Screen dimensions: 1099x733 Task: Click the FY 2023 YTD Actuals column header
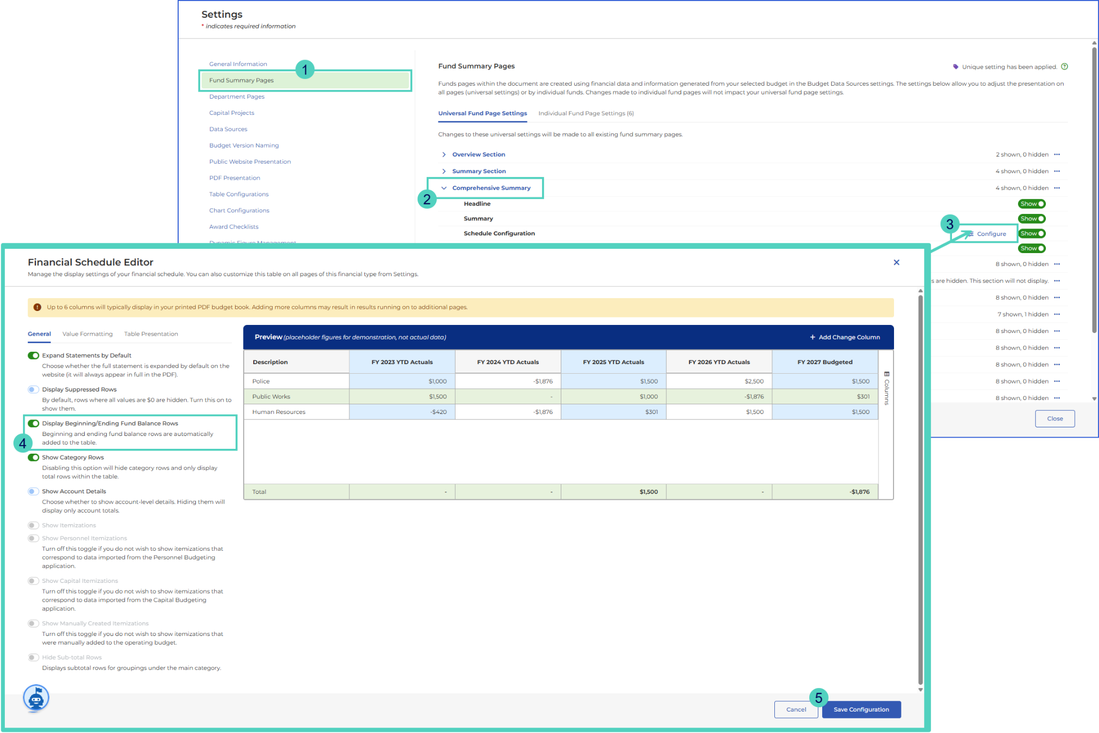point(402,362)
